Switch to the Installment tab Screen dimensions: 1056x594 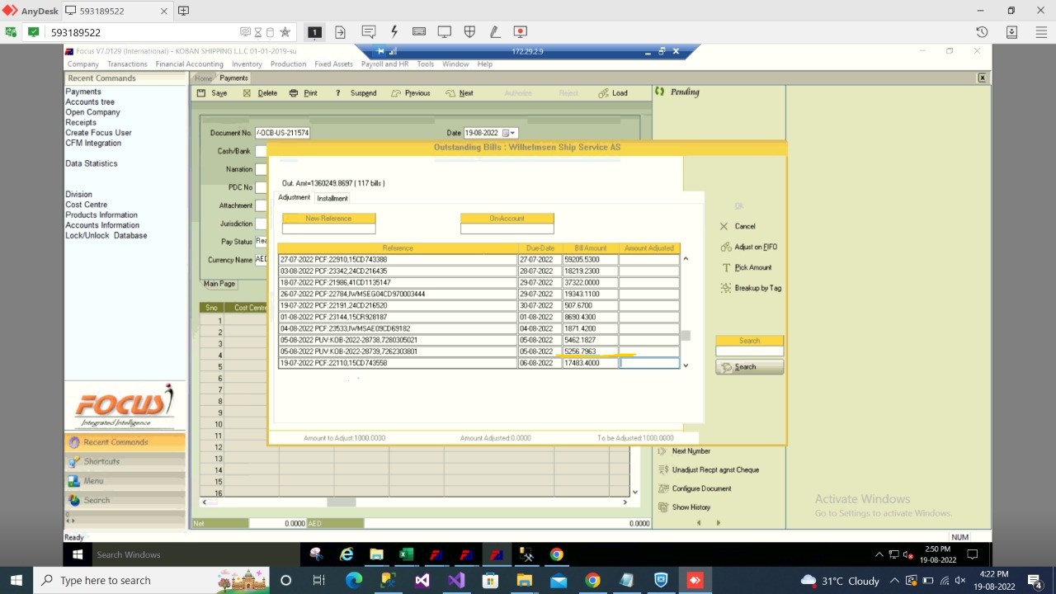[x=332, y=198]
